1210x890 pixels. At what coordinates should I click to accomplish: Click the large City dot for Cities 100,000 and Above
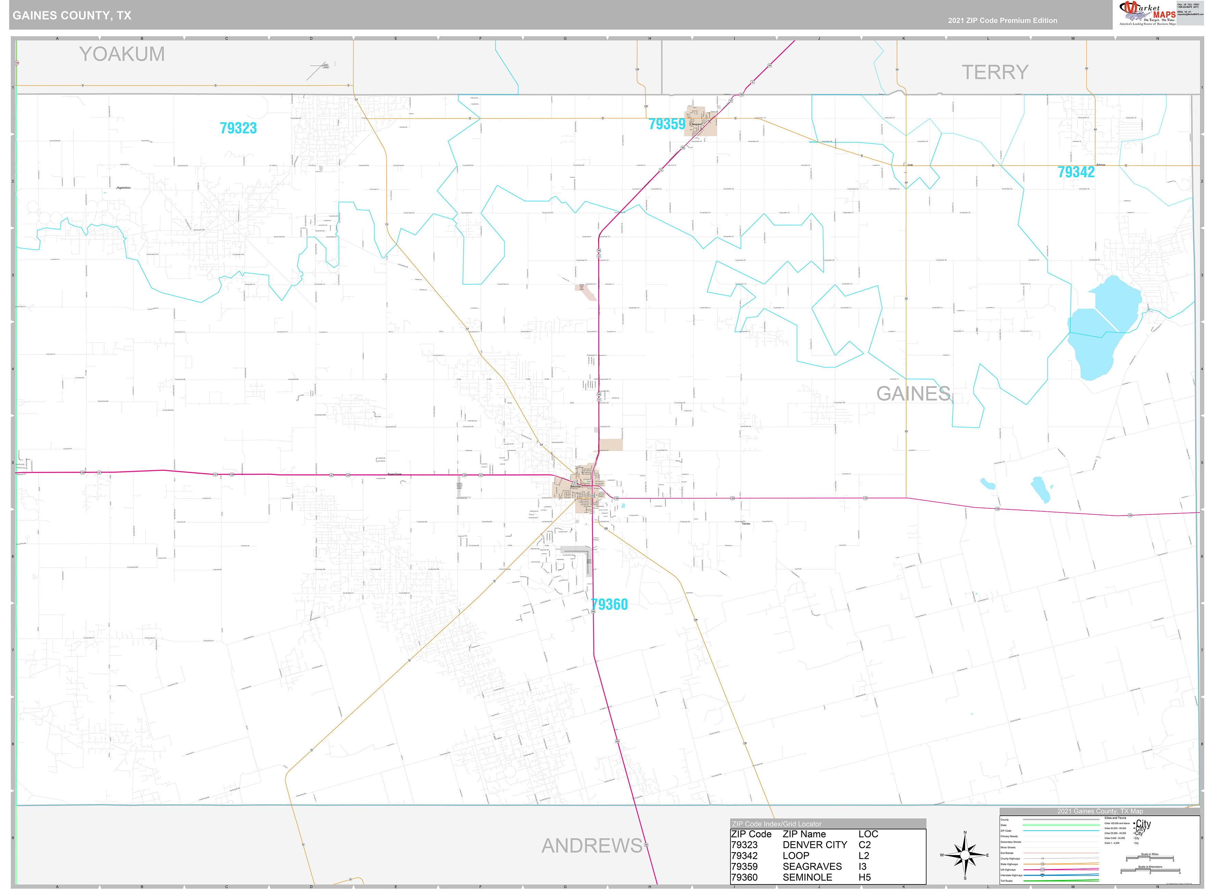point(1135,823)
